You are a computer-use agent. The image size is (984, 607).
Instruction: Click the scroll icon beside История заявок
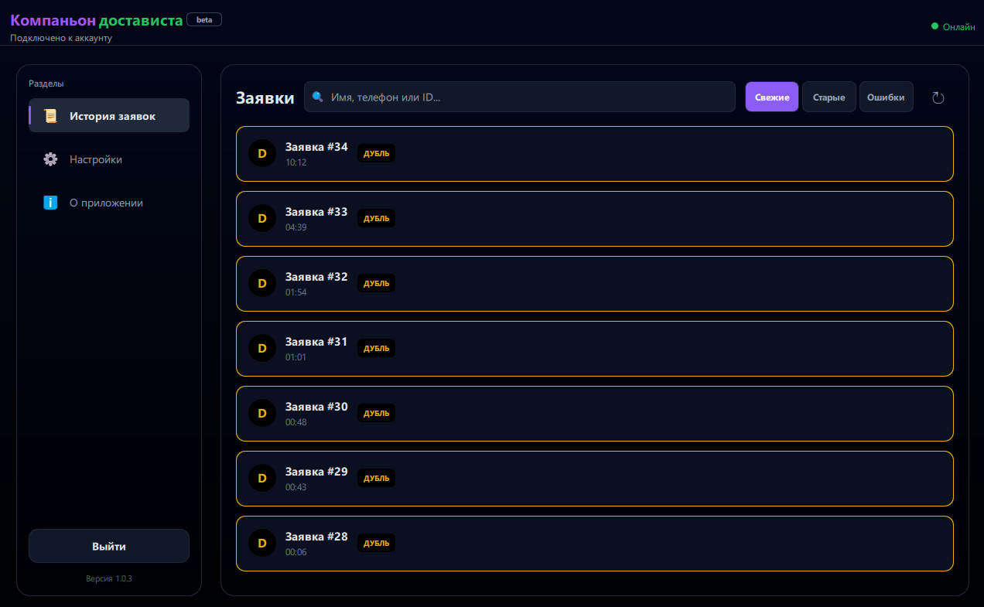pyautogui.click(x=50, y=116)
